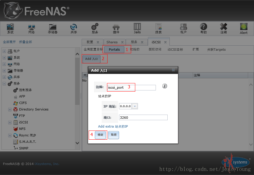Collapse the 服务 node in the sidebar tree
The image size is (254, 175).
[x=4, y=84]
